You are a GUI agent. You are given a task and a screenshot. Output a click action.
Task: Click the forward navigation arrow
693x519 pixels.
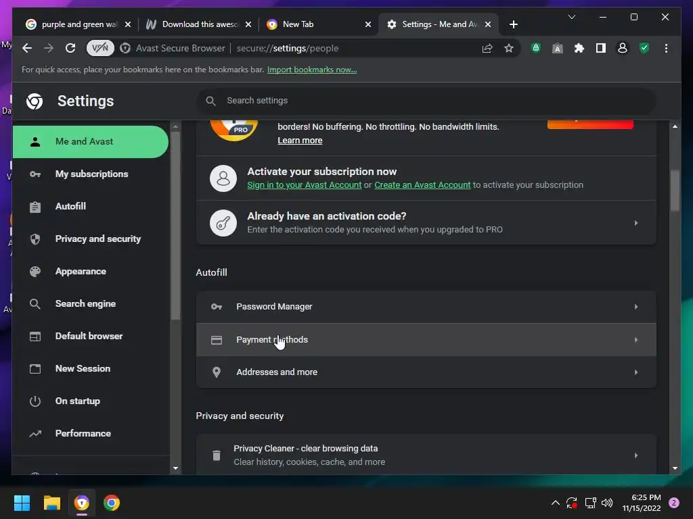49,48
